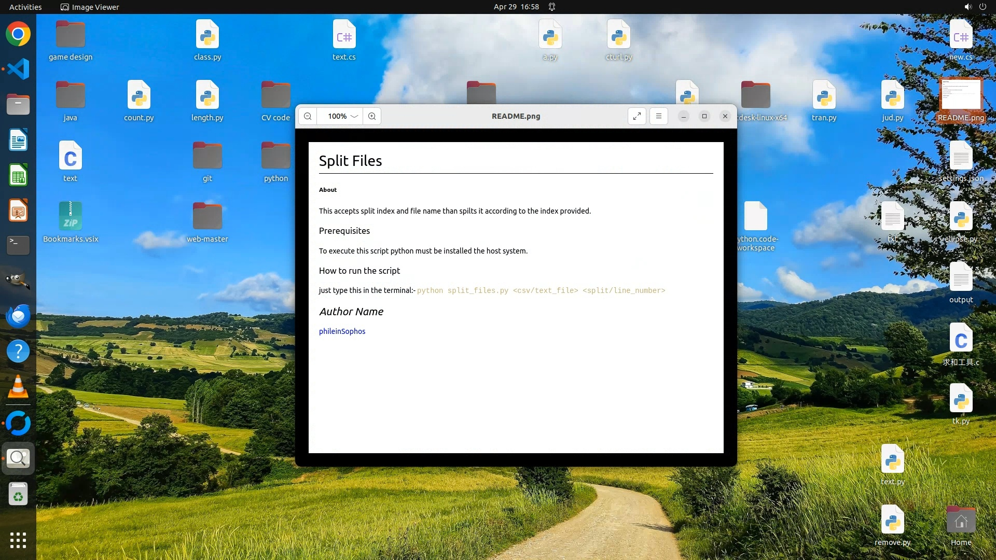The height and width of the screenshot is (560, 996).
Task: Open Thunderbird mail from the dock
Action: [x=18, y=316]
